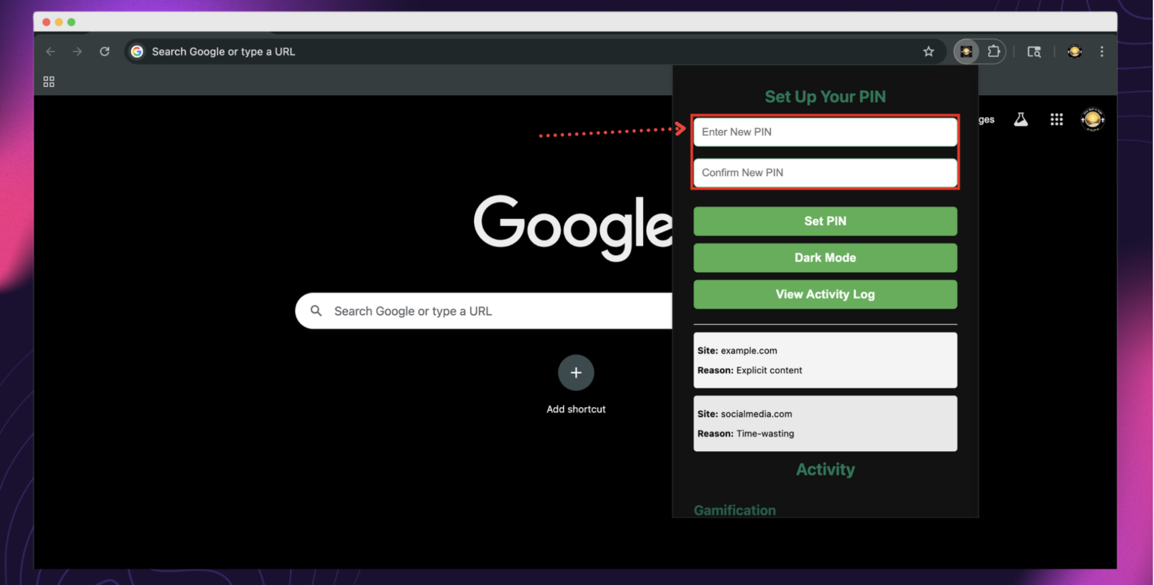The width and height of the screenshot is (1154, 585).
Task: Click the address bar search field
Action: pyautogui.click(x=534, y=51)
